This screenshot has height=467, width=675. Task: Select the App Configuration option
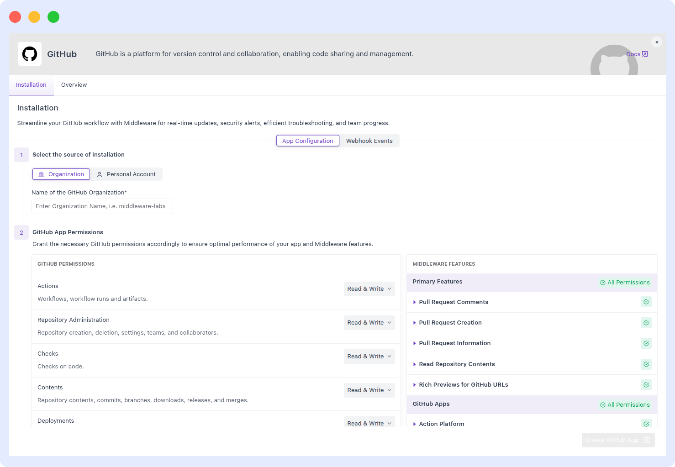pos(307,141)
